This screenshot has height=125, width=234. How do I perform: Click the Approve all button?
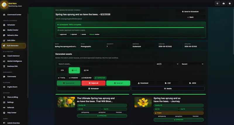click(69, 83)
